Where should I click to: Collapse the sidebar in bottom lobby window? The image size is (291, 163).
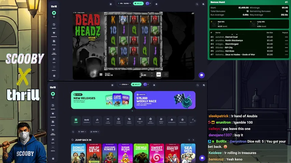tap(53, 159)
